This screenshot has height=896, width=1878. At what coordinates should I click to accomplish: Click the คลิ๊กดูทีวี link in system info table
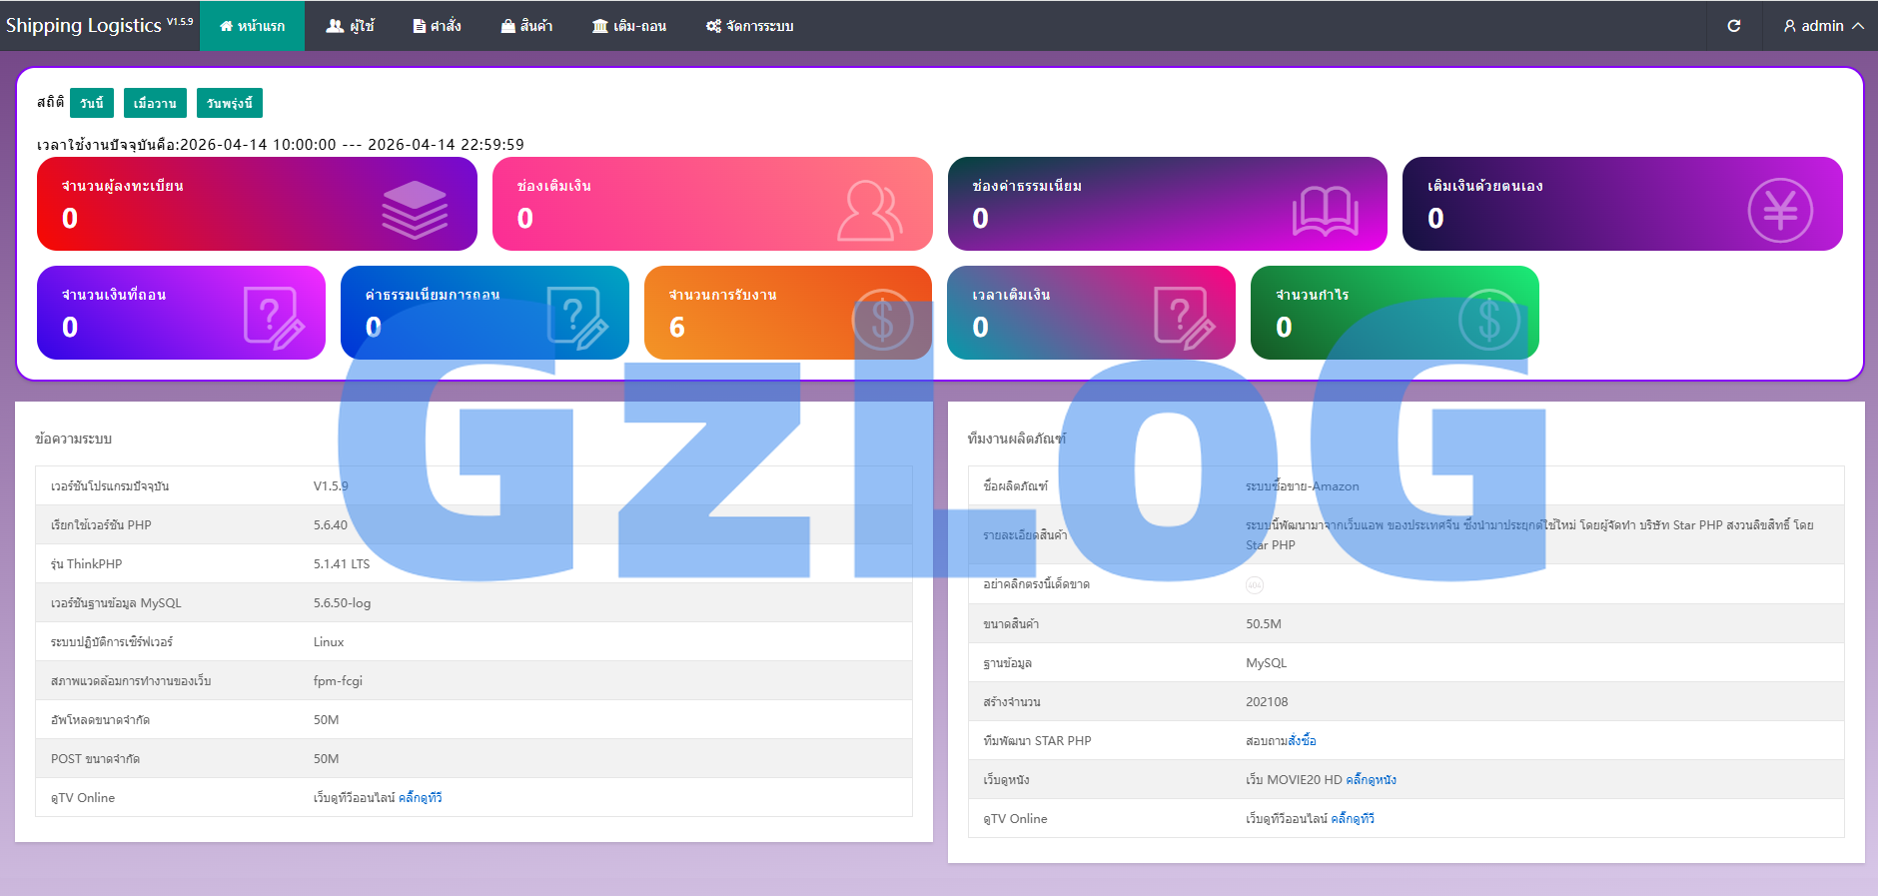click(420, 798)
